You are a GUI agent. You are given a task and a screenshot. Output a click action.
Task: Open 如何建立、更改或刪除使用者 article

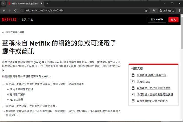tap(153, 88)
